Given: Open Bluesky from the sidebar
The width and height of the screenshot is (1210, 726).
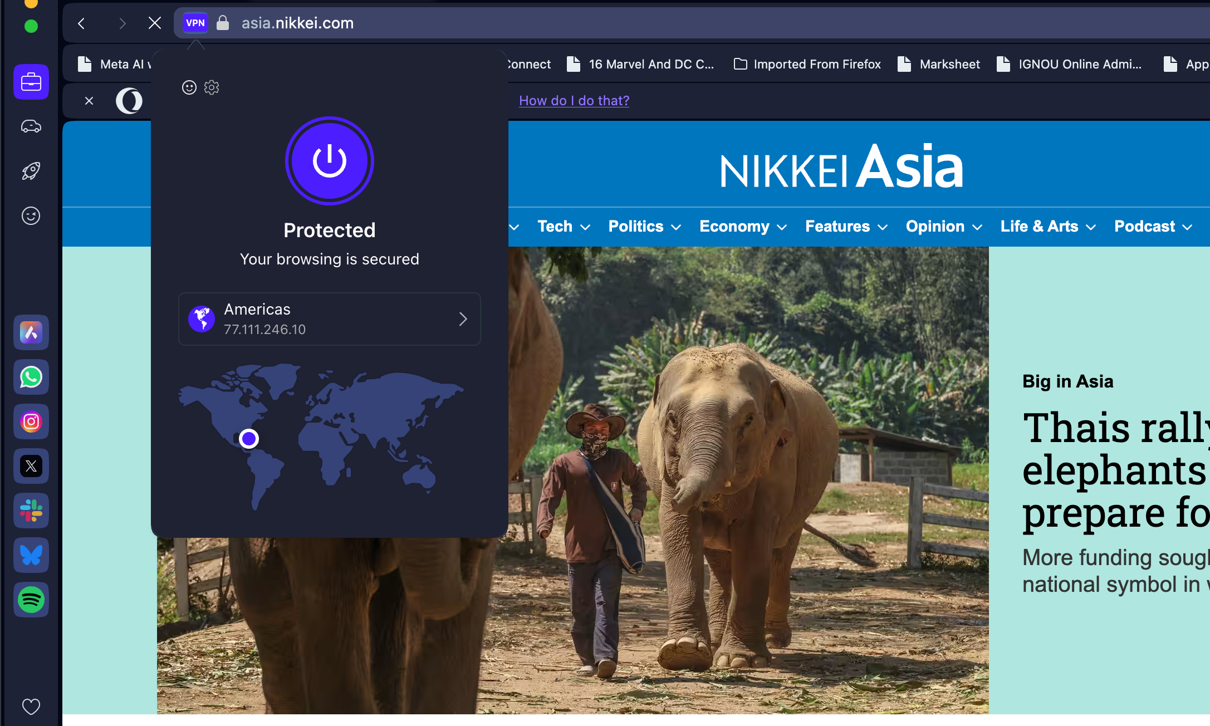Looking at the screenshot, I should tap(31, 555).
